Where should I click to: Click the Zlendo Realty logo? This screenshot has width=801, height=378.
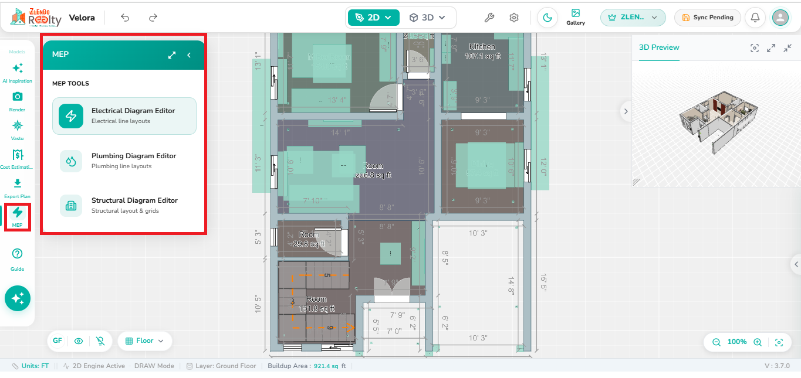point(36,18)
